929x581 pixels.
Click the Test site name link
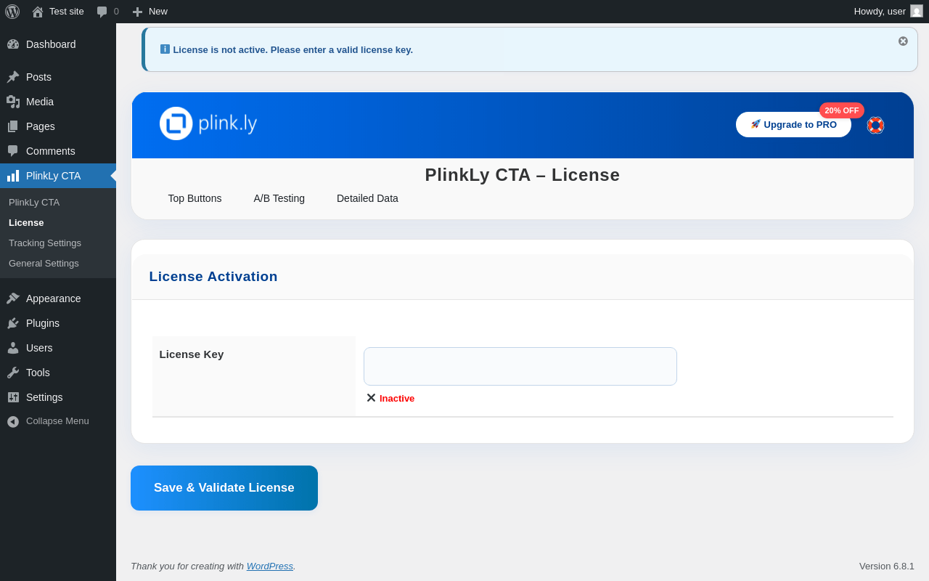pos(67,12)
